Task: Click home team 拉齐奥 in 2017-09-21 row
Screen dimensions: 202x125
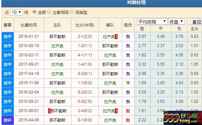Action: tap(57, 64)
